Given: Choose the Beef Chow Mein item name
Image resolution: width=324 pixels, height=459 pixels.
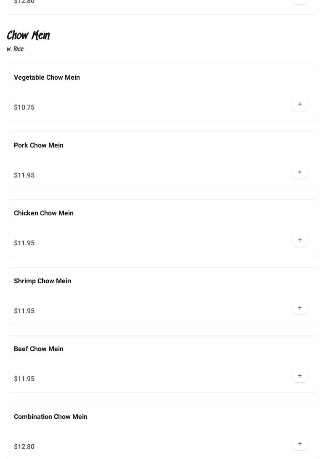Looking at the screenshot, I should click(x=39, y=349).
